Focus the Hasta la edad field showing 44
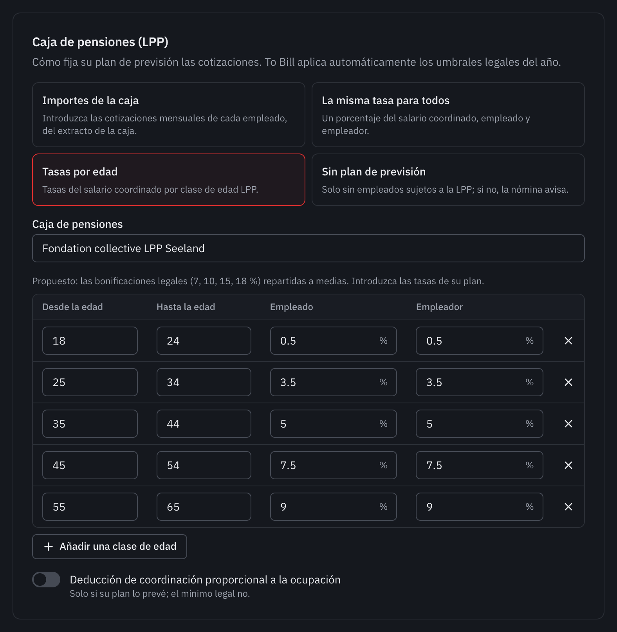The width and height of the screenshot is (617, 632). tap(204, 424)
